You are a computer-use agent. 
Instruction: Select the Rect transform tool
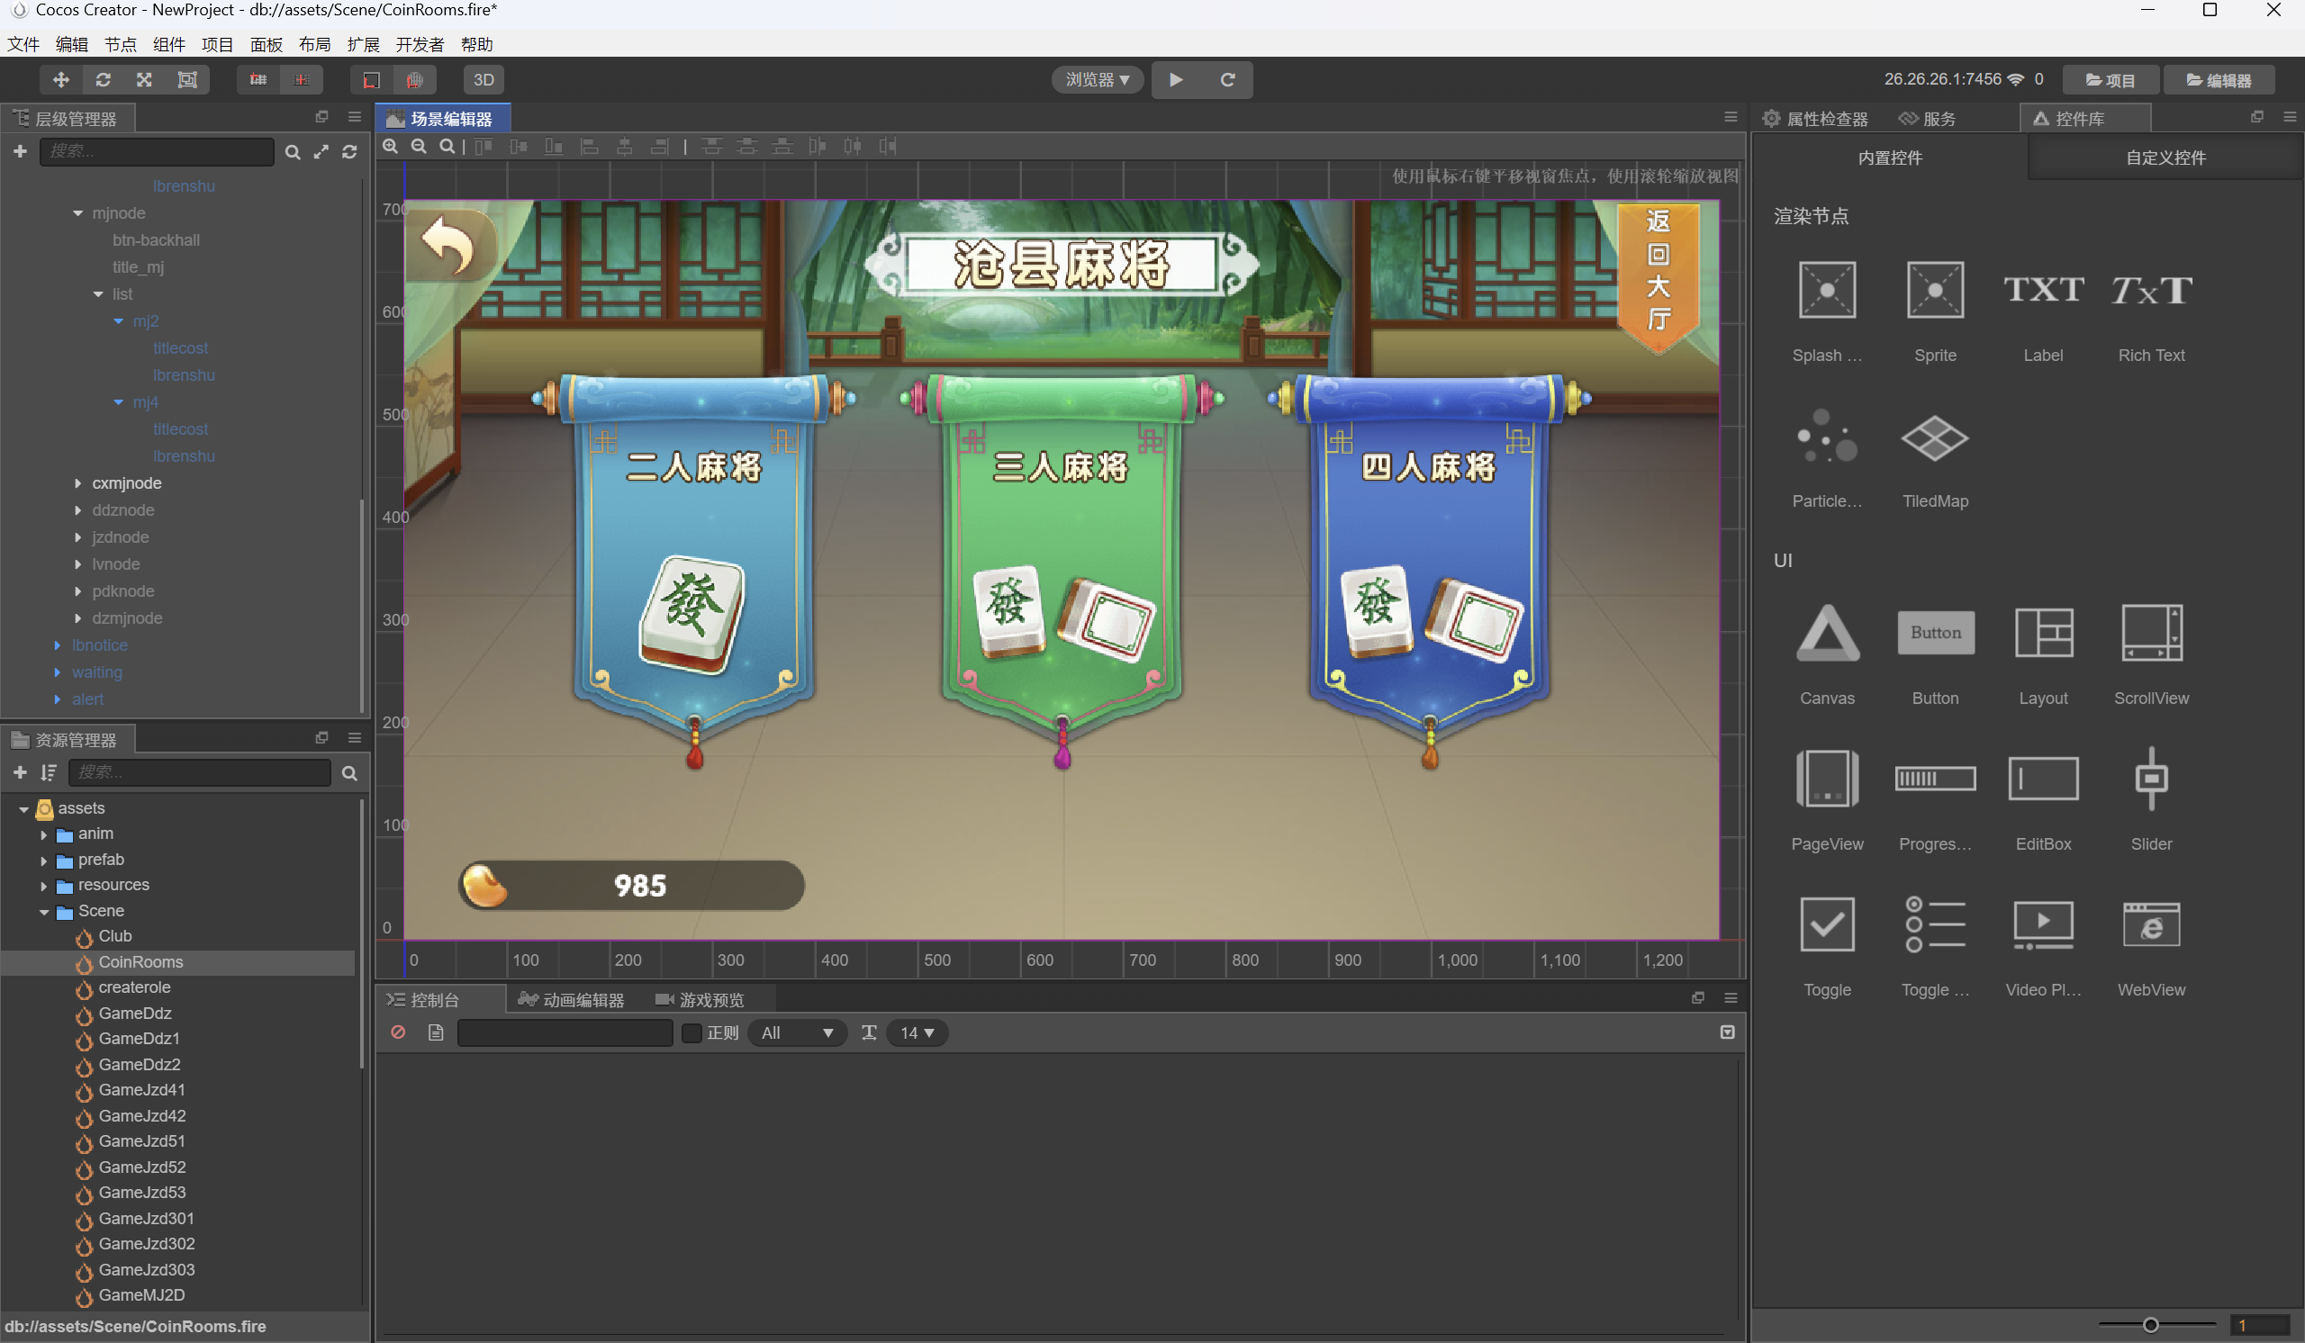coord(186,79)
